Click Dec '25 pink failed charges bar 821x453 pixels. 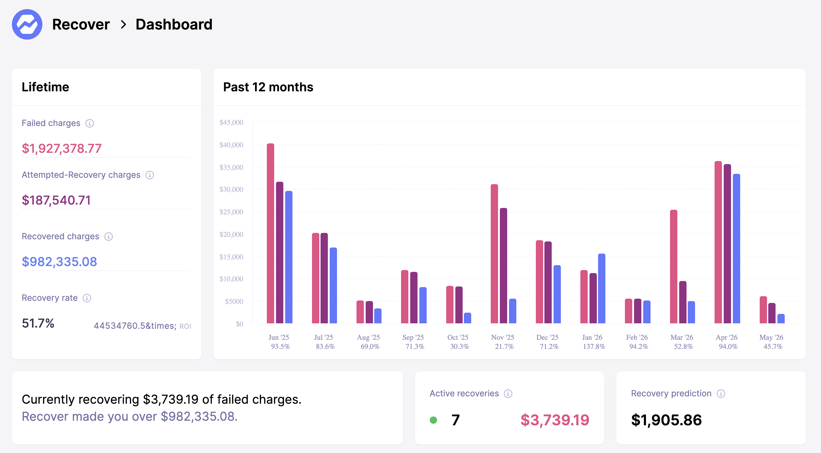point(539,282)
